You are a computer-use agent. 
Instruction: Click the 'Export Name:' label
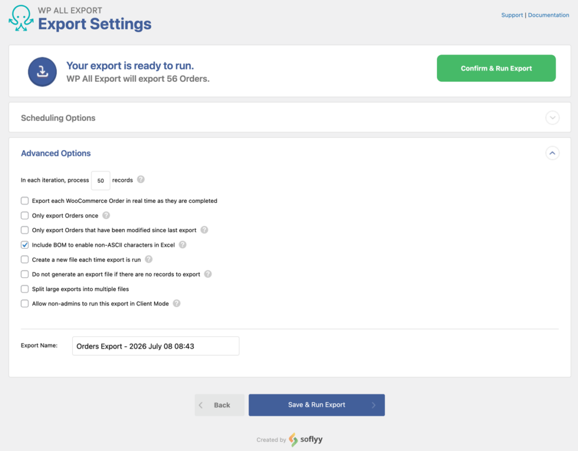coord(39,346)
